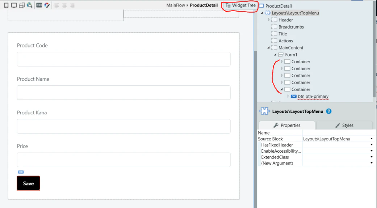Select the Product Name label
The height and width of the screenshot is (208, 377).
pyautogui.click(x=33, y=79)
